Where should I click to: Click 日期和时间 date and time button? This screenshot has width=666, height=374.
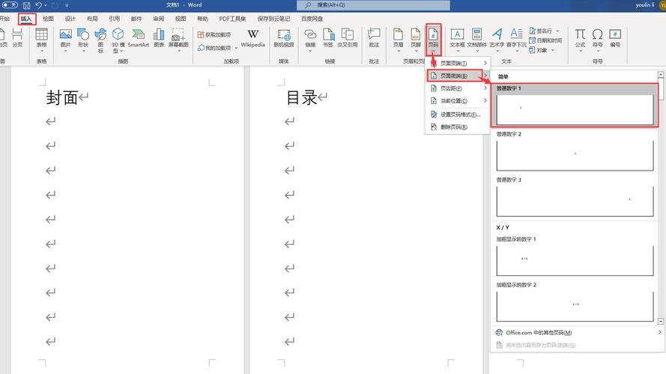point(545,40)
